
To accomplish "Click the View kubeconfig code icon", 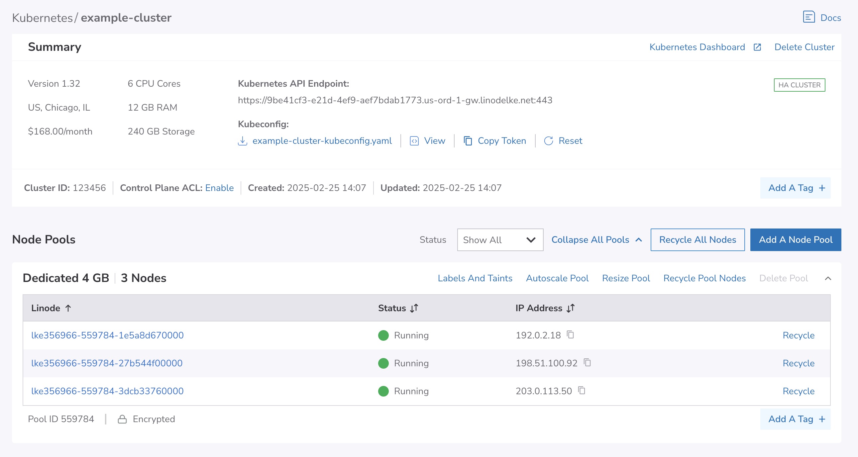I will pyautogui.click(x=414, y=141).
